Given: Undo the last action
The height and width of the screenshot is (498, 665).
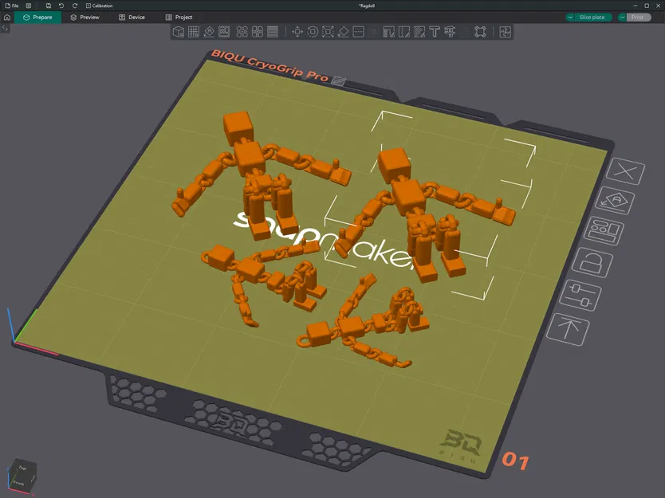Looking at the screenshot, I should [61, 6].
